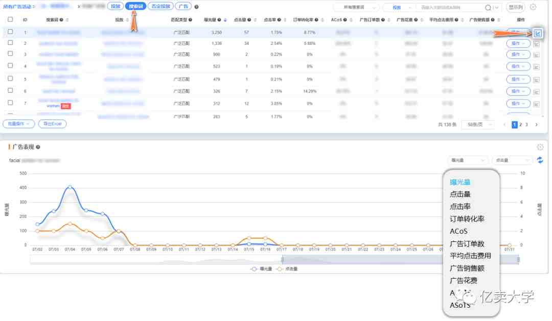The height and width of the screenshot is (321, 552).
Task: Open the 操作 dropdown in row 4
Action: [x=518, y=66]
